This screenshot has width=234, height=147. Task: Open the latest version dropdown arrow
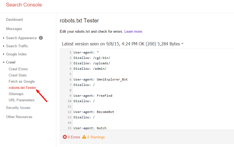(182, 44)
